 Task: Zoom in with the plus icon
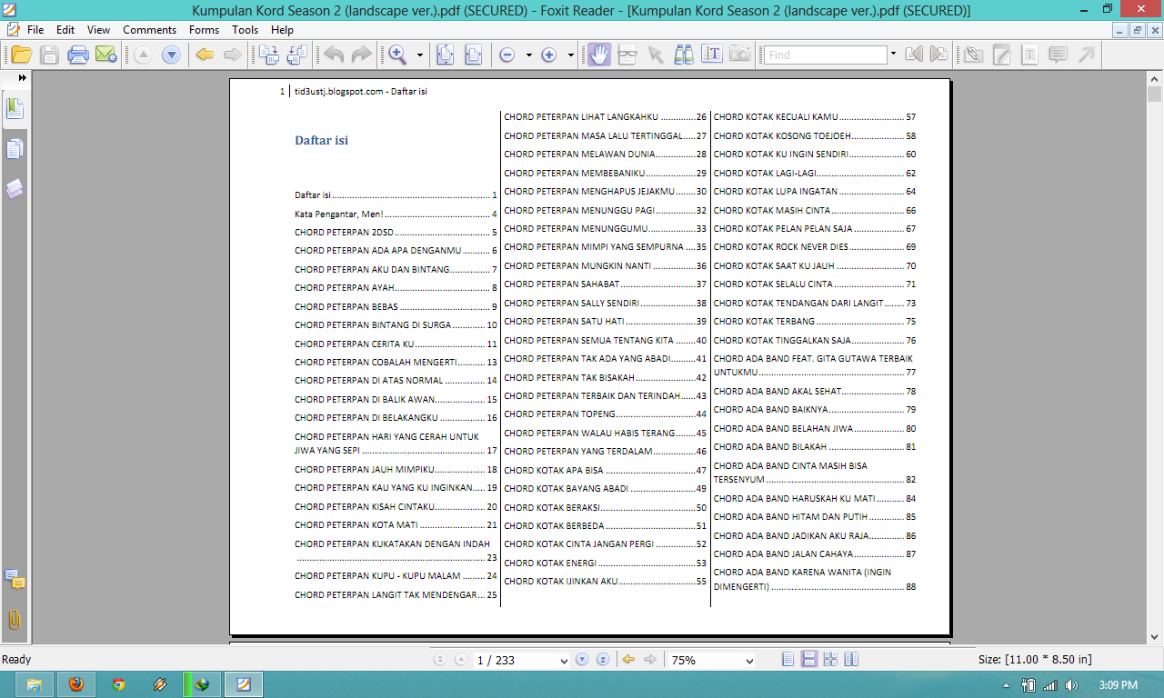click(548, 55)
